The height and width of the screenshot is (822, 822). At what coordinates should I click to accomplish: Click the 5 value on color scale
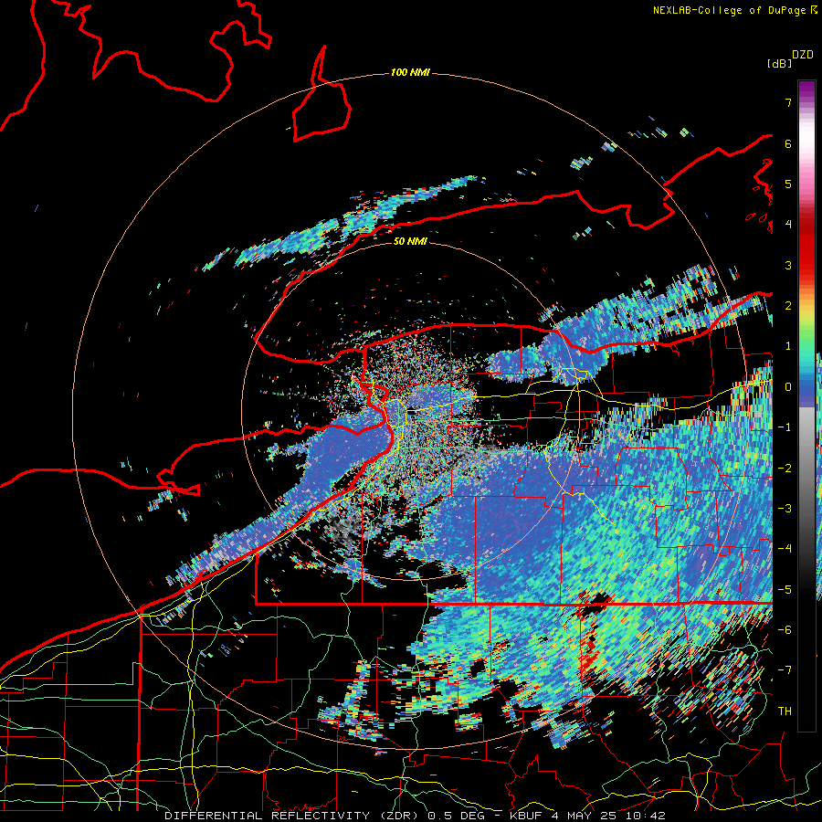coord(788,184)
